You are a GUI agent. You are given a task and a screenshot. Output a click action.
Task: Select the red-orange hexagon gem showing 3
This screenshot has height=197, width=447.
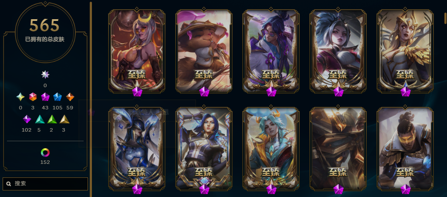[33, 97]
